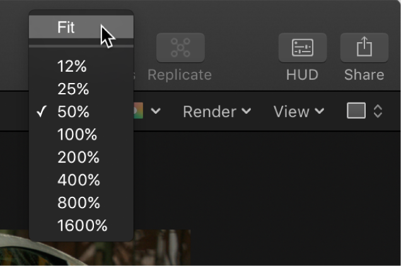This screenshot has height=266, width=401.
Task: Expand the color channels chevron
Action: click(x=155, y=111)
